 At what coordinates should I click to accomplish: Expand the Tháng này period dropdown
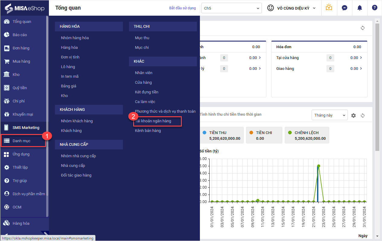tap(329, 115)
